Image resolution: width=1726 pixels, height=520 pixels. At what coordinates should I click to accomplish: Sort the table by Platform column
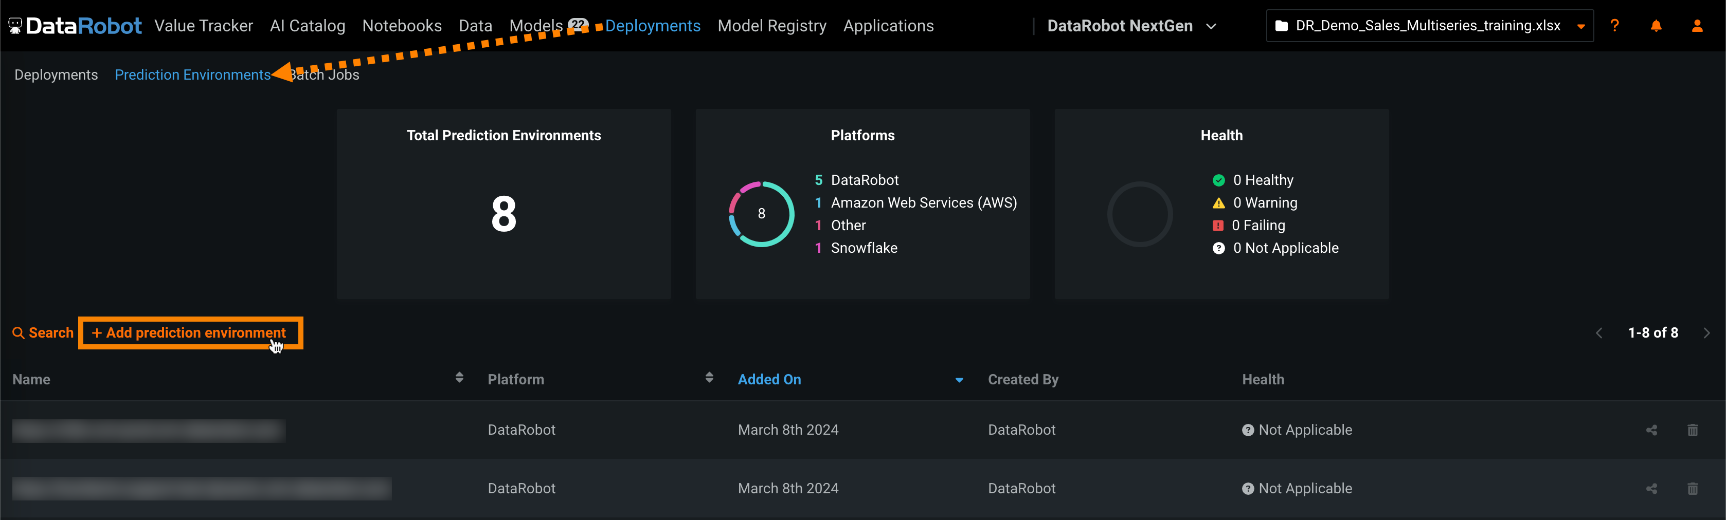[709, 378]
